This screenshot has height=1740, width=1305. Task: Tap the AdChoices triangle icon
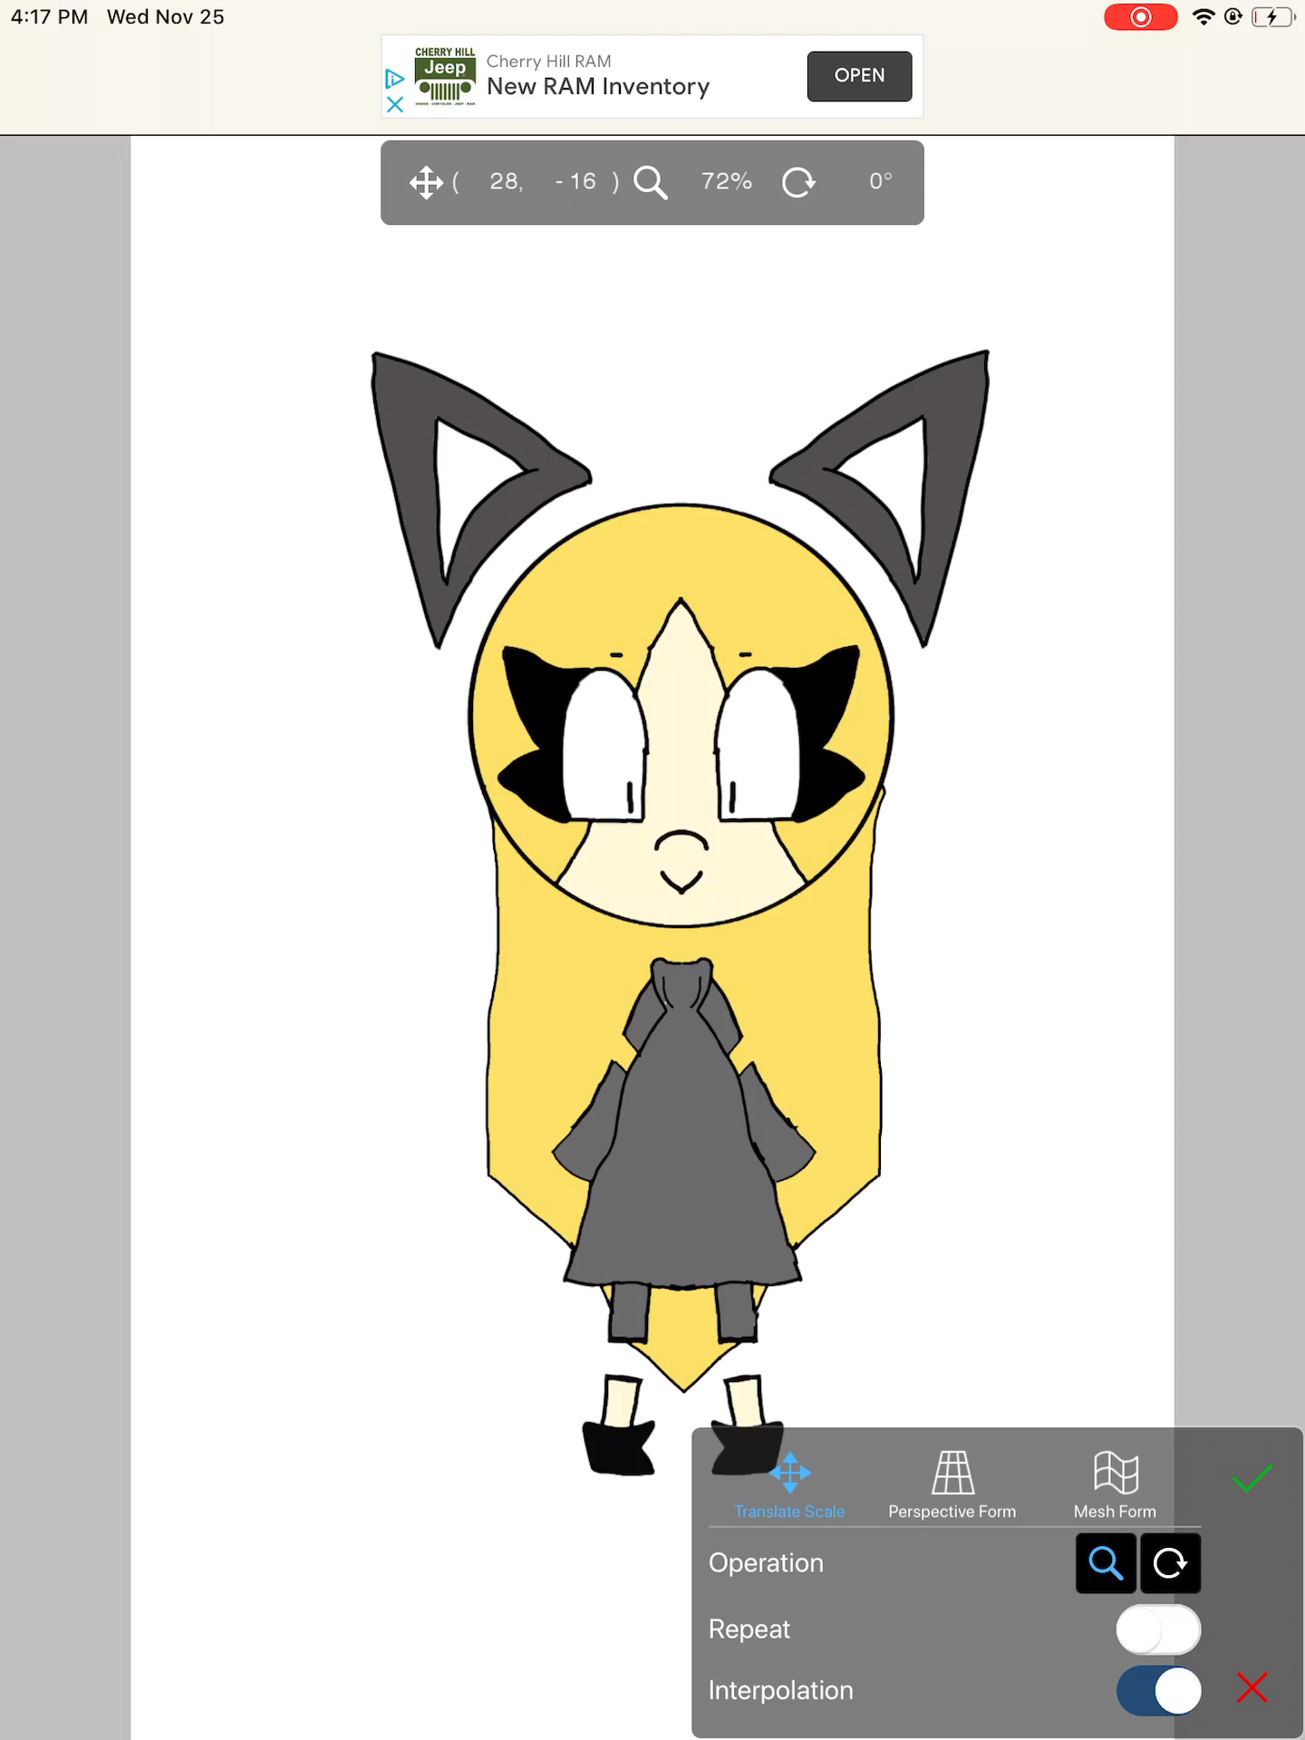tap(394, 79)
